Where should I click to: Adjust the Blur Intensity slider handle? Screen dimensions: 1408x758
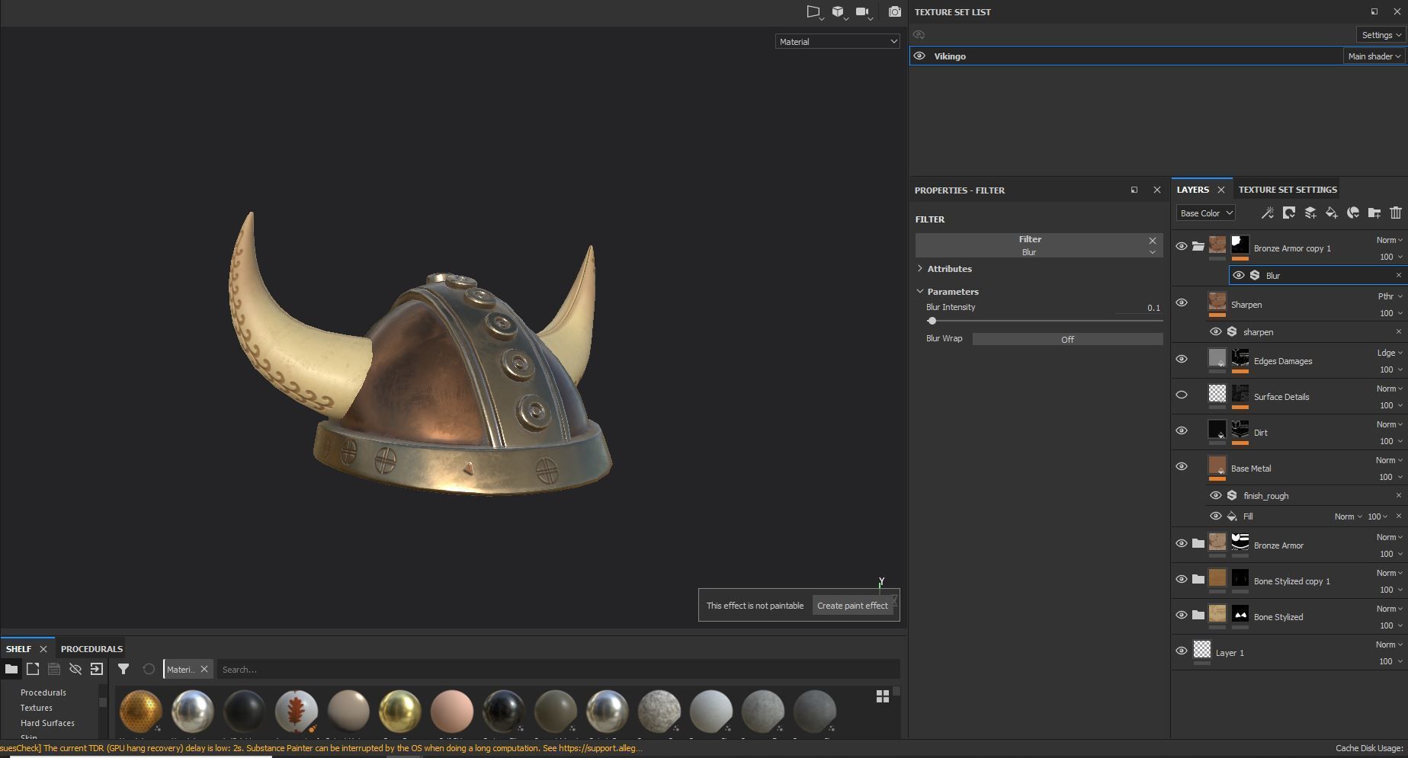coord(932,321)
